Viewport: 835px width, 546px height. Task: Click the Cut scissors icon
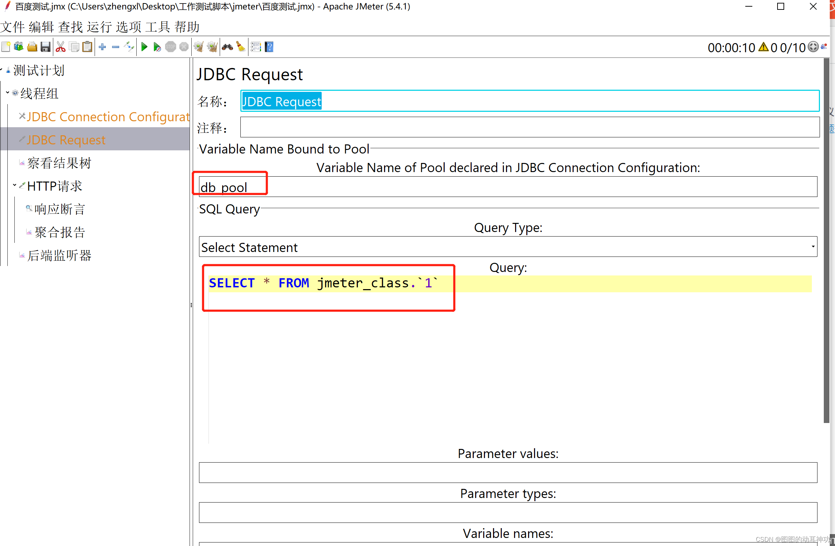pyautogui.click(x=61, y=47)
